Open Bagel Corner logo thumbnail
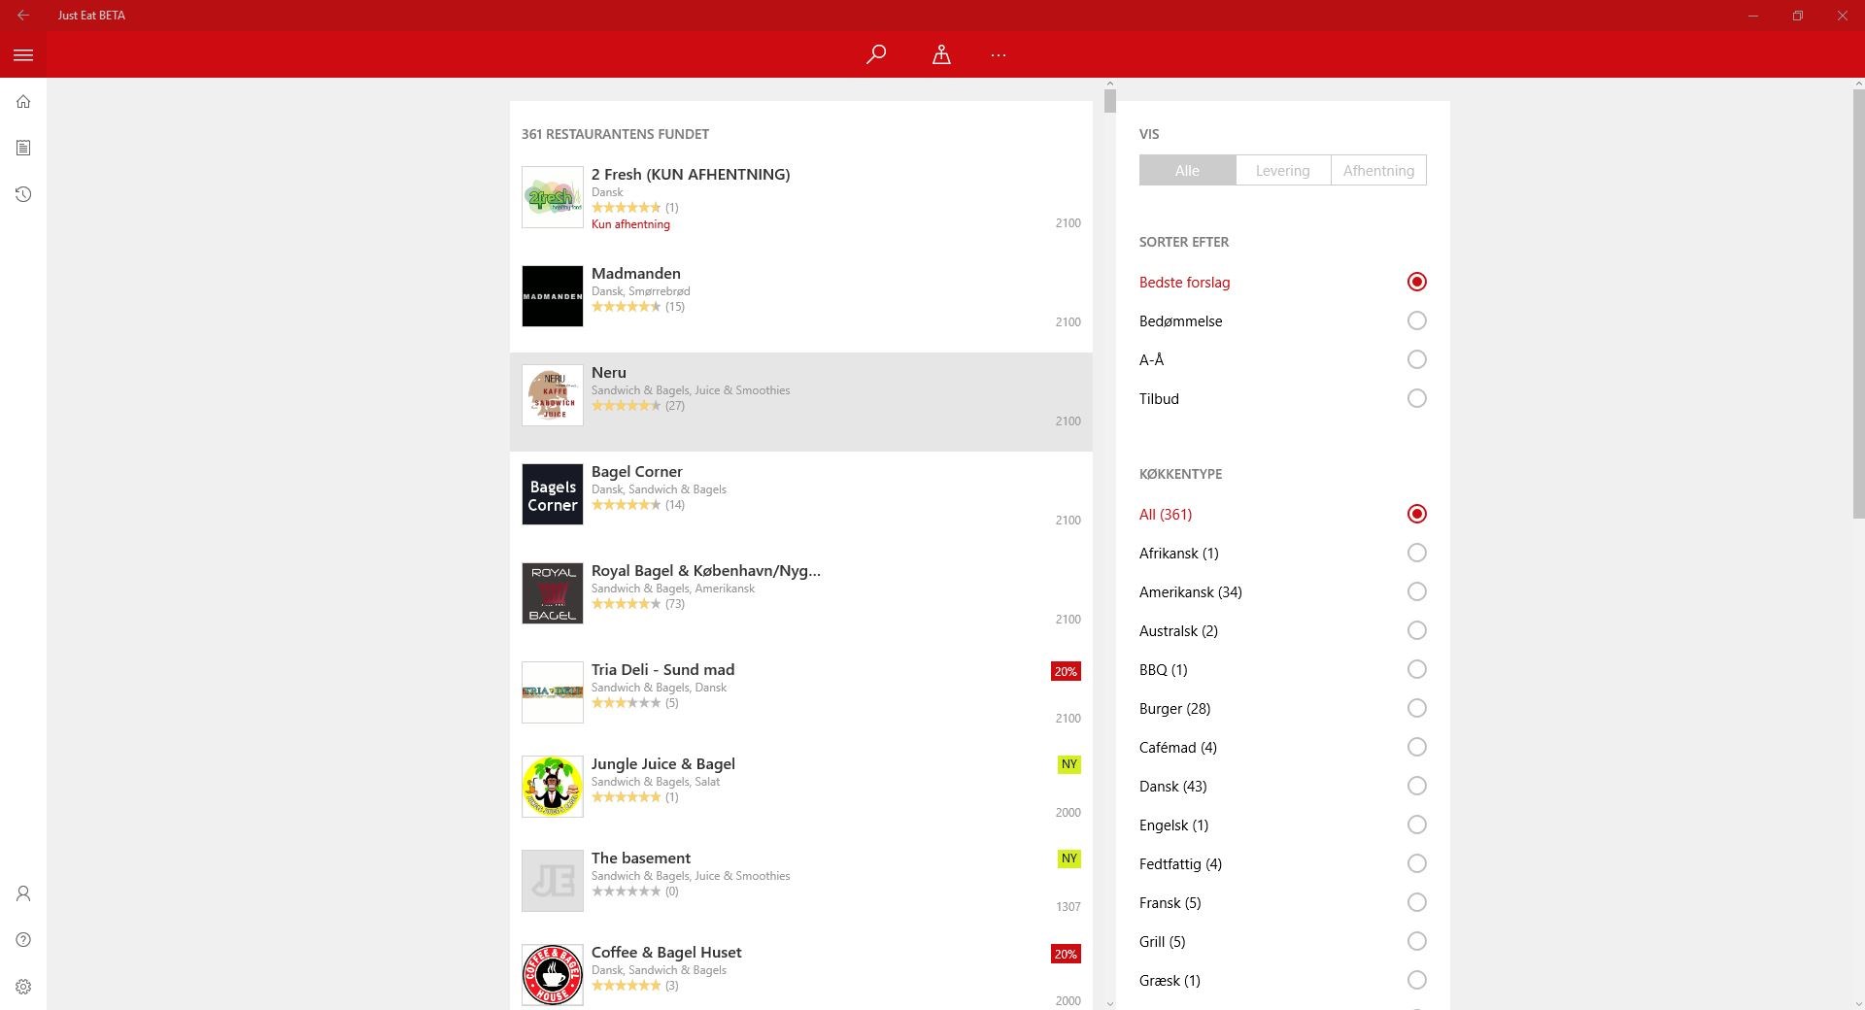The image size is (1865, 1010). click(553, 494)
